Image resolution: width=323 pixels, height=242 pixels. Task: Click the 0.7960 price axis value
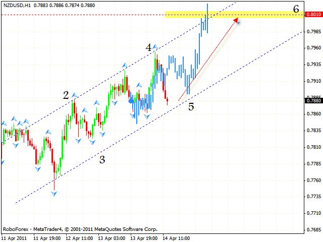[313, 48]
